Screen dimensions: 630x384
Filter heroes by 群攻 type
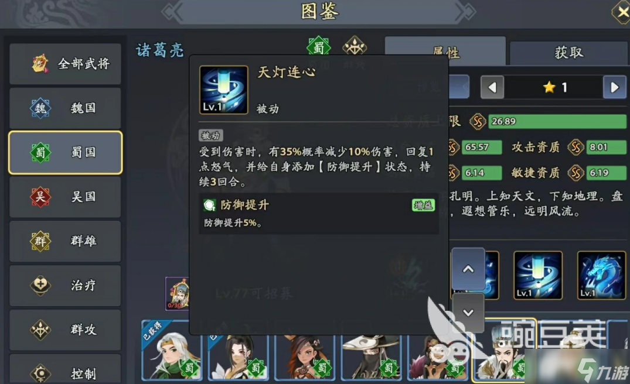click(65, 330)
